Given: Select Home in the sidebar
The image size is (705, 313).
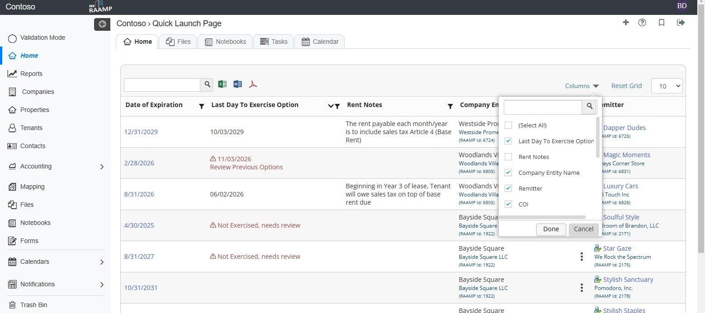Looking at the screenshot, I should [x=29, y=56].
